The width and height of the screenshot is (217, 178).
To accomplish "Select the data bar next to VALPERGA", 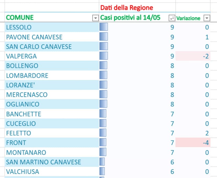I will point(103,56).
